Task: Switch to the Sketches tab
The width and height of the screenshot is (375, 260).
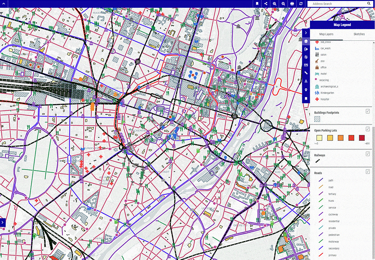Action: (x=359, y=34)
